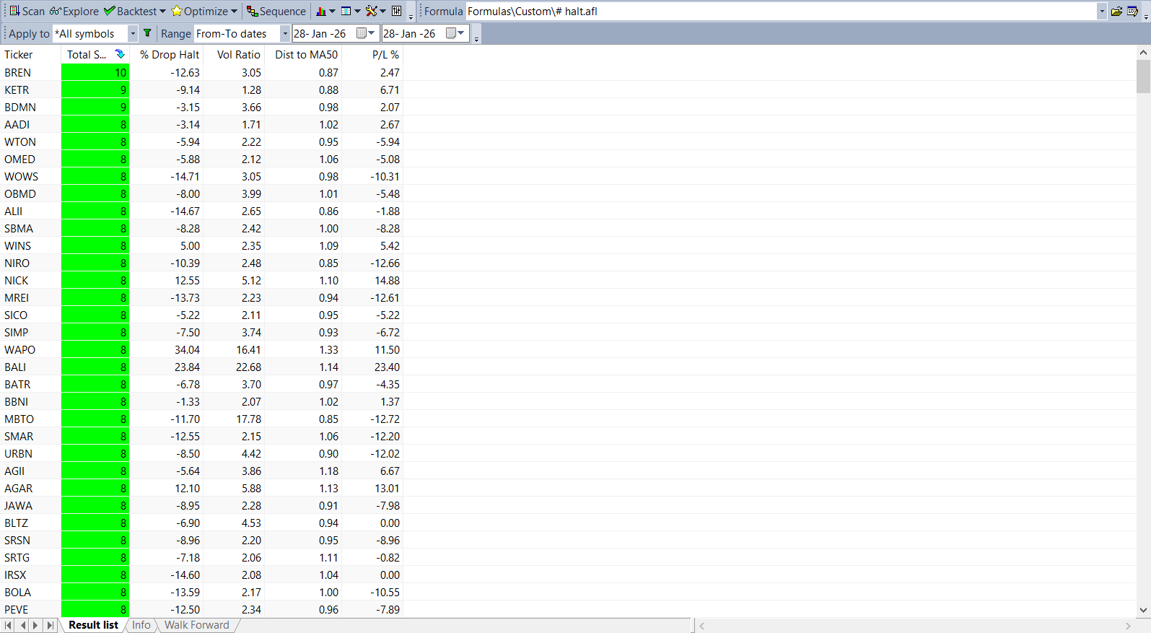Click the vertical scrollbar down arrow

click(1143, 610)
